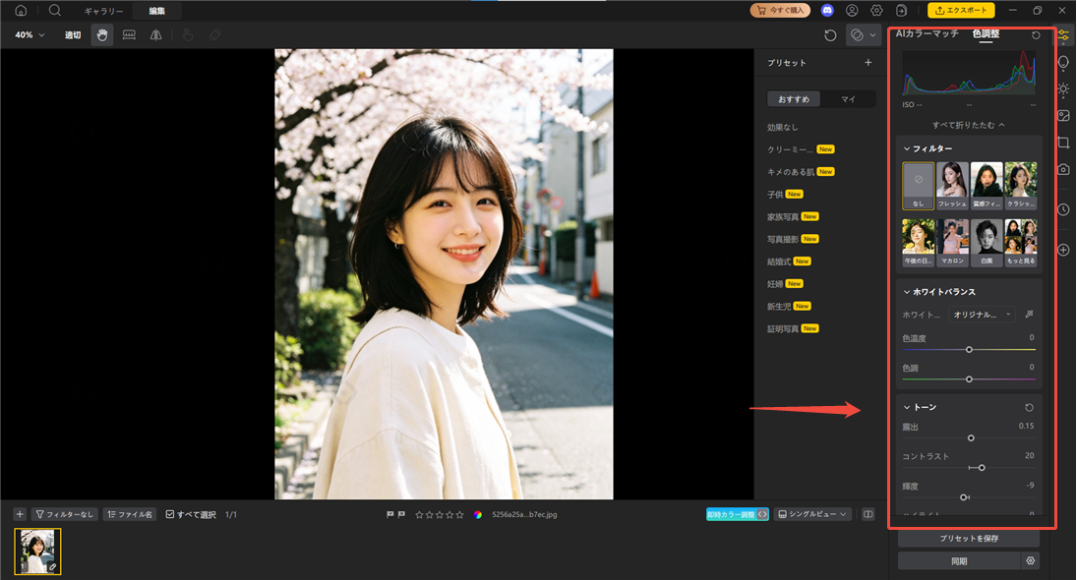Click the 同期 sync button
This screenshot has height=580, width=1077.
(959, 561)
